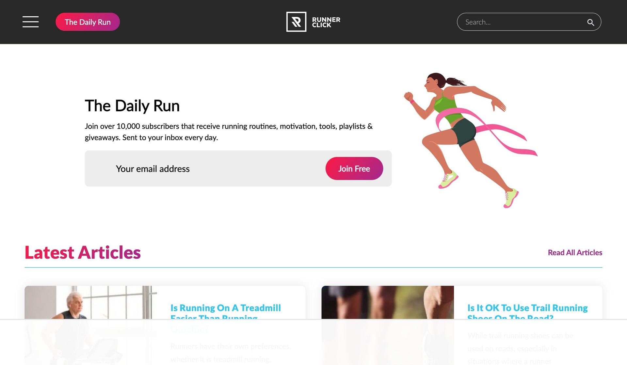Image resolution: width=627 pixels, height=365 pixels.
Task: Click the trail shoes article thumbnail
Action: [x=388, y=325]
